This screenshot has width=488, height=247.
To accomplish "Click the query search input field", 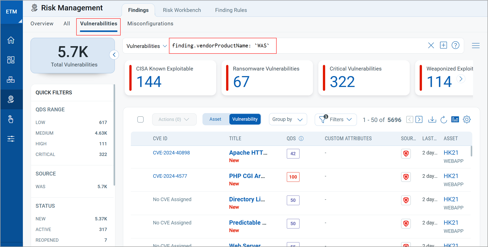I will 330,46.
